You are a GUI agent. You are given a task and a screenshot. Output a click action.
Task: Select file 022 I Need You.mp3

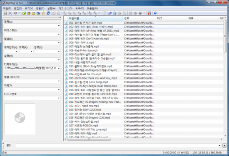click(x=84, y=106)
